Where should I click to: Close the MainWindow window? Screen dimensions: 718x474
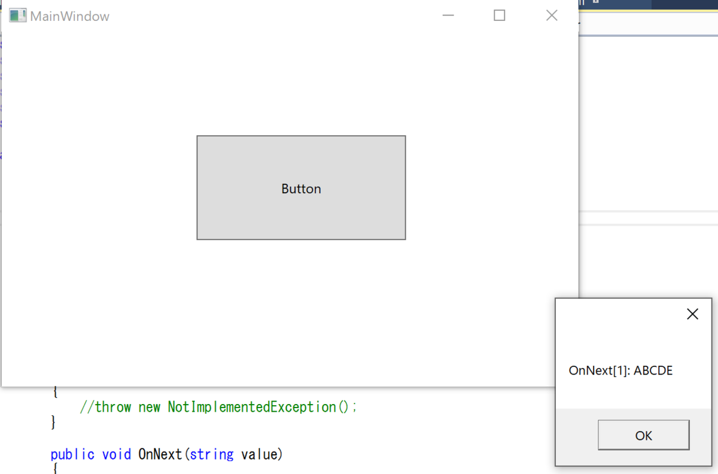point(552,16)
